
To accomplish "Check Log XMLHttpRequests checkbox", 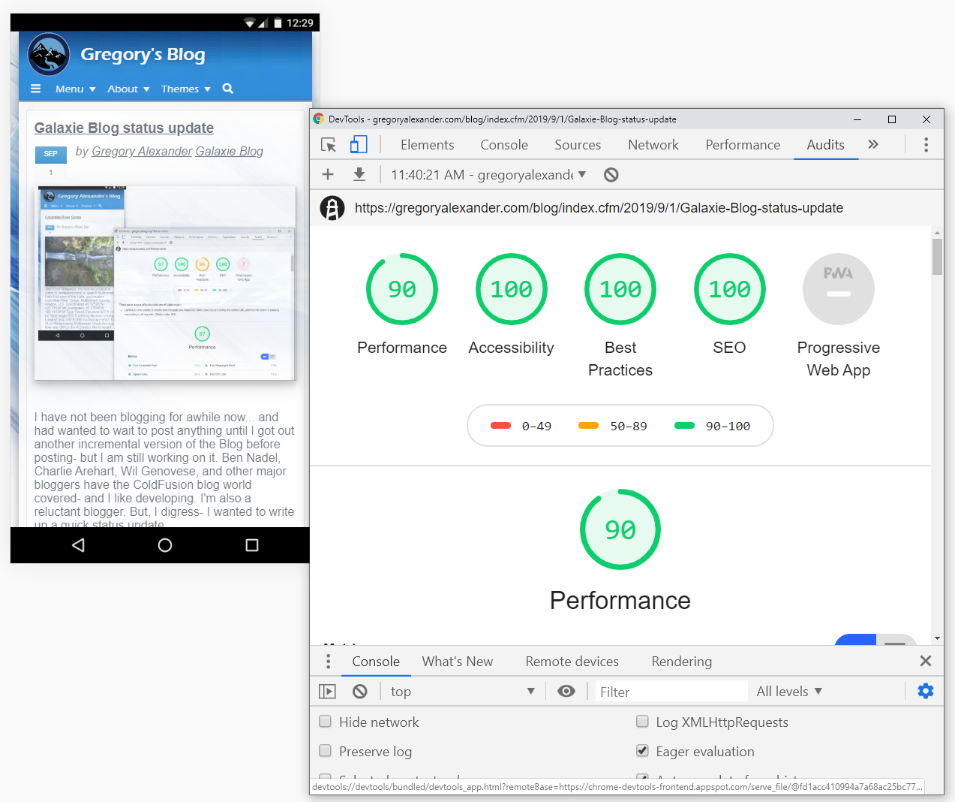I will pos(642,722).
